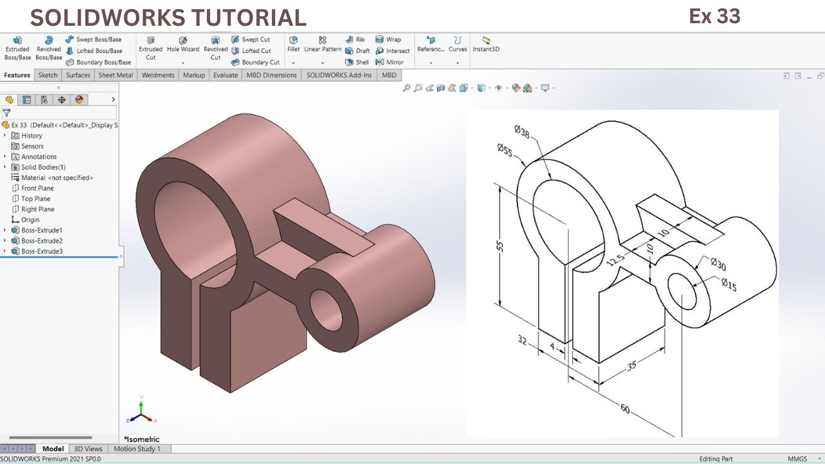825x464 pixels.
Task: Select Lofted Cut
Action: [x=251, y=51]
